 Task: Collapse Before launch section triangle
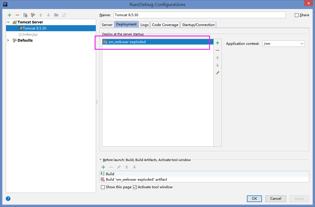point(100,160)
